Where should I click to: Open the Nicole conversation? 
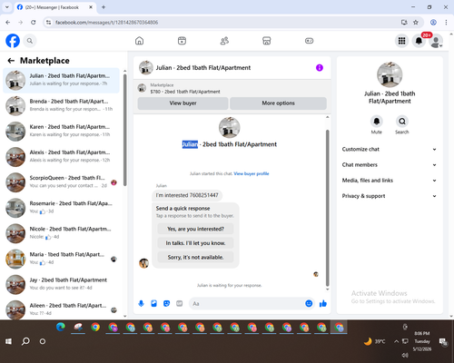[61, 233]
